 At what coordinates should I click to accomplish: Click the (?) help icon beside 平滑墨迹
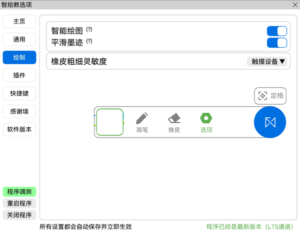[89, 41]
